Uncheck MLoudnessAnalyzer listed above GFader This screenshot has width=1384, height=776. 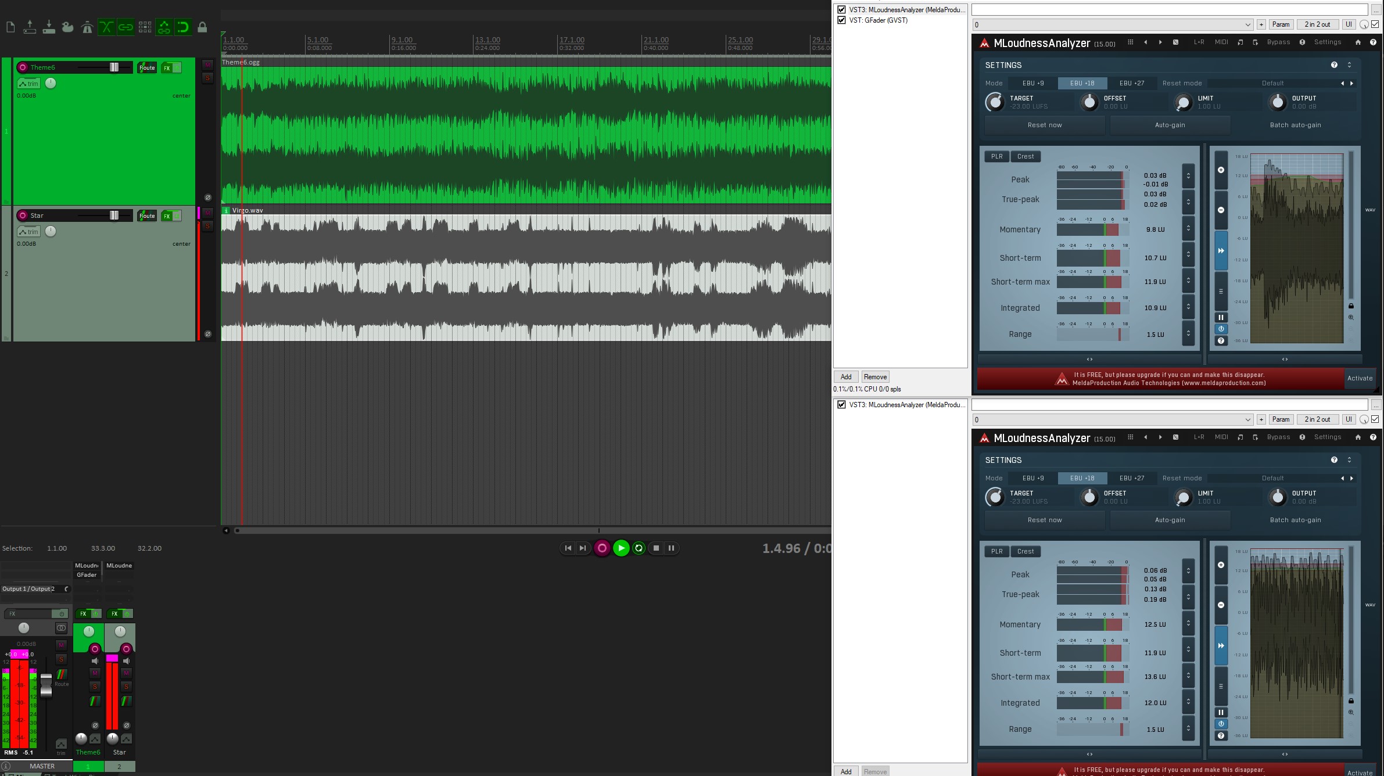(x=841, y=10)
